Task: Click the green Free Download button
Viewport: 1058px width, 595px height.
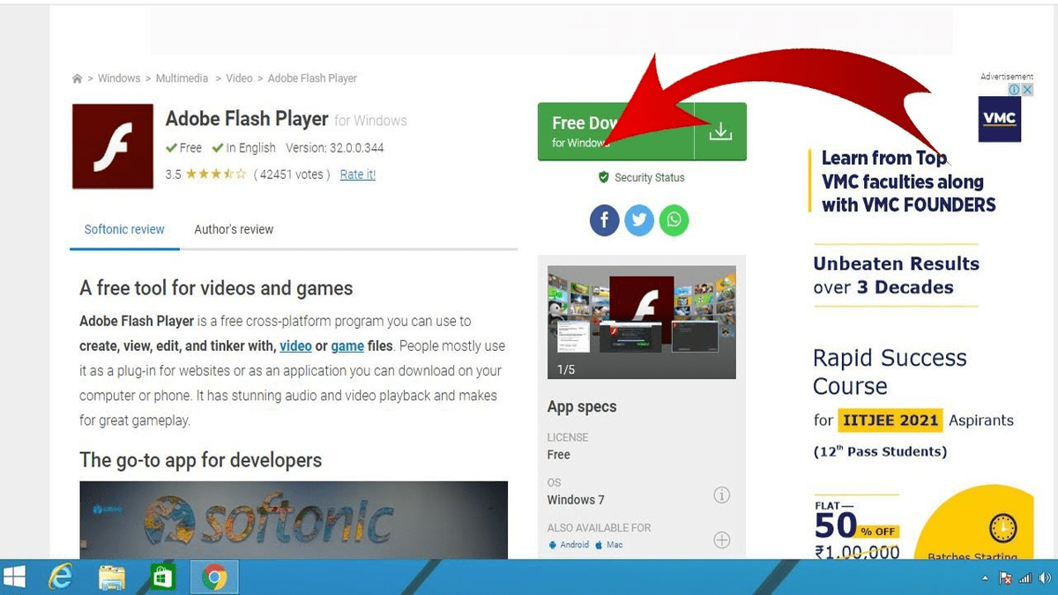Action: (x=642, y=131)
